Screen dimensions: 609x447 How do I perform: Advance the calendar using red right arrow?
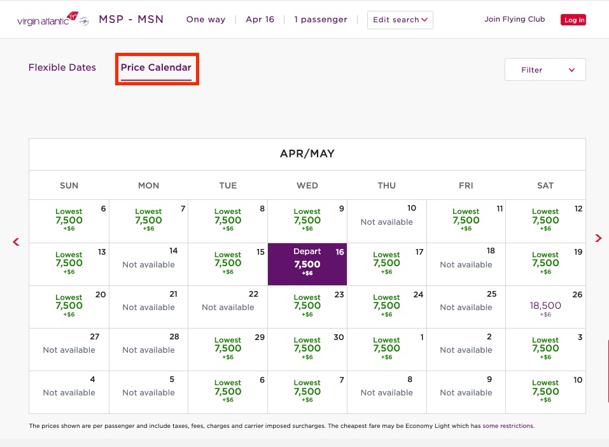597,238
